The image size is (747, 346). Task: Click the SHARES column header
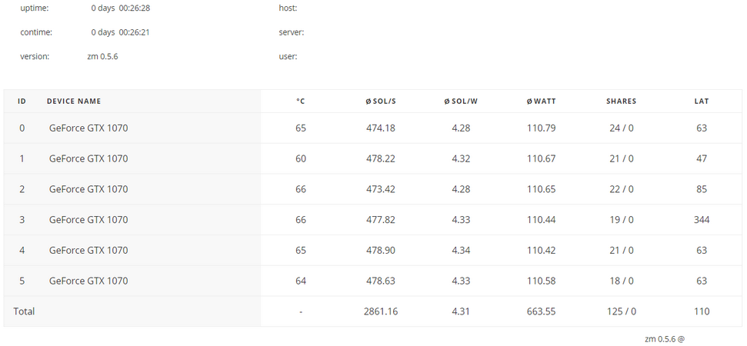pos(622,101)
